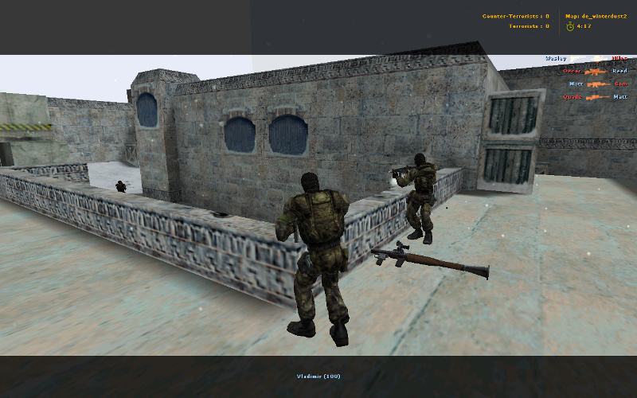Click the red name "Sam" in the killfeed
The width and height of the screenshot is (637, 398).
621,84
